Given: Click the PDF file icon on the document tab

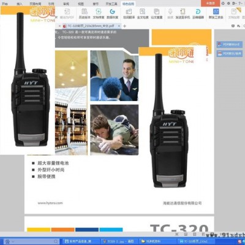Looking at the screenshot, I should 65,26.
